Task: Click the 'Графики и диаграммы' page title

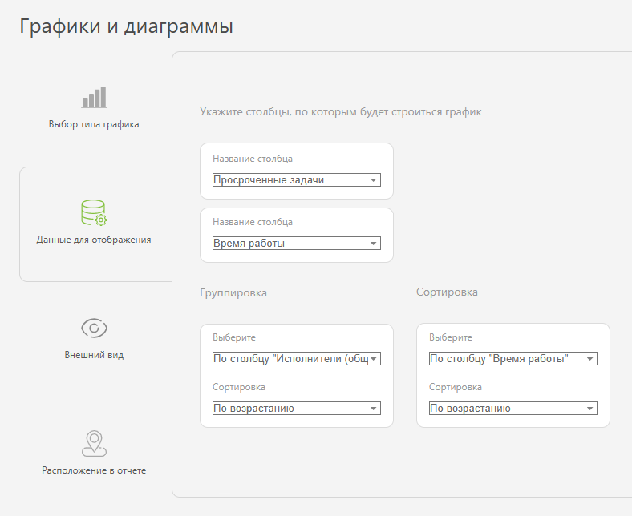Action: (126, 26)
